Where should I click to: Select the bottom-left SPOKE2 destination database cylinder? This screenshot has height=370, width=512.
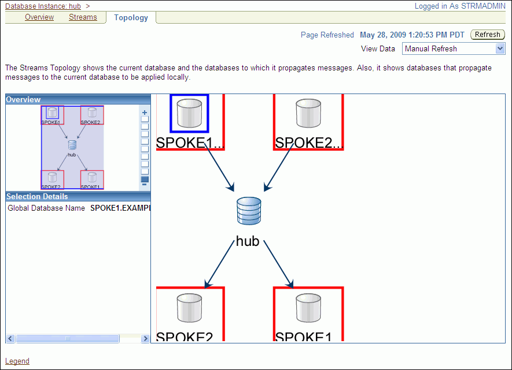189,308
